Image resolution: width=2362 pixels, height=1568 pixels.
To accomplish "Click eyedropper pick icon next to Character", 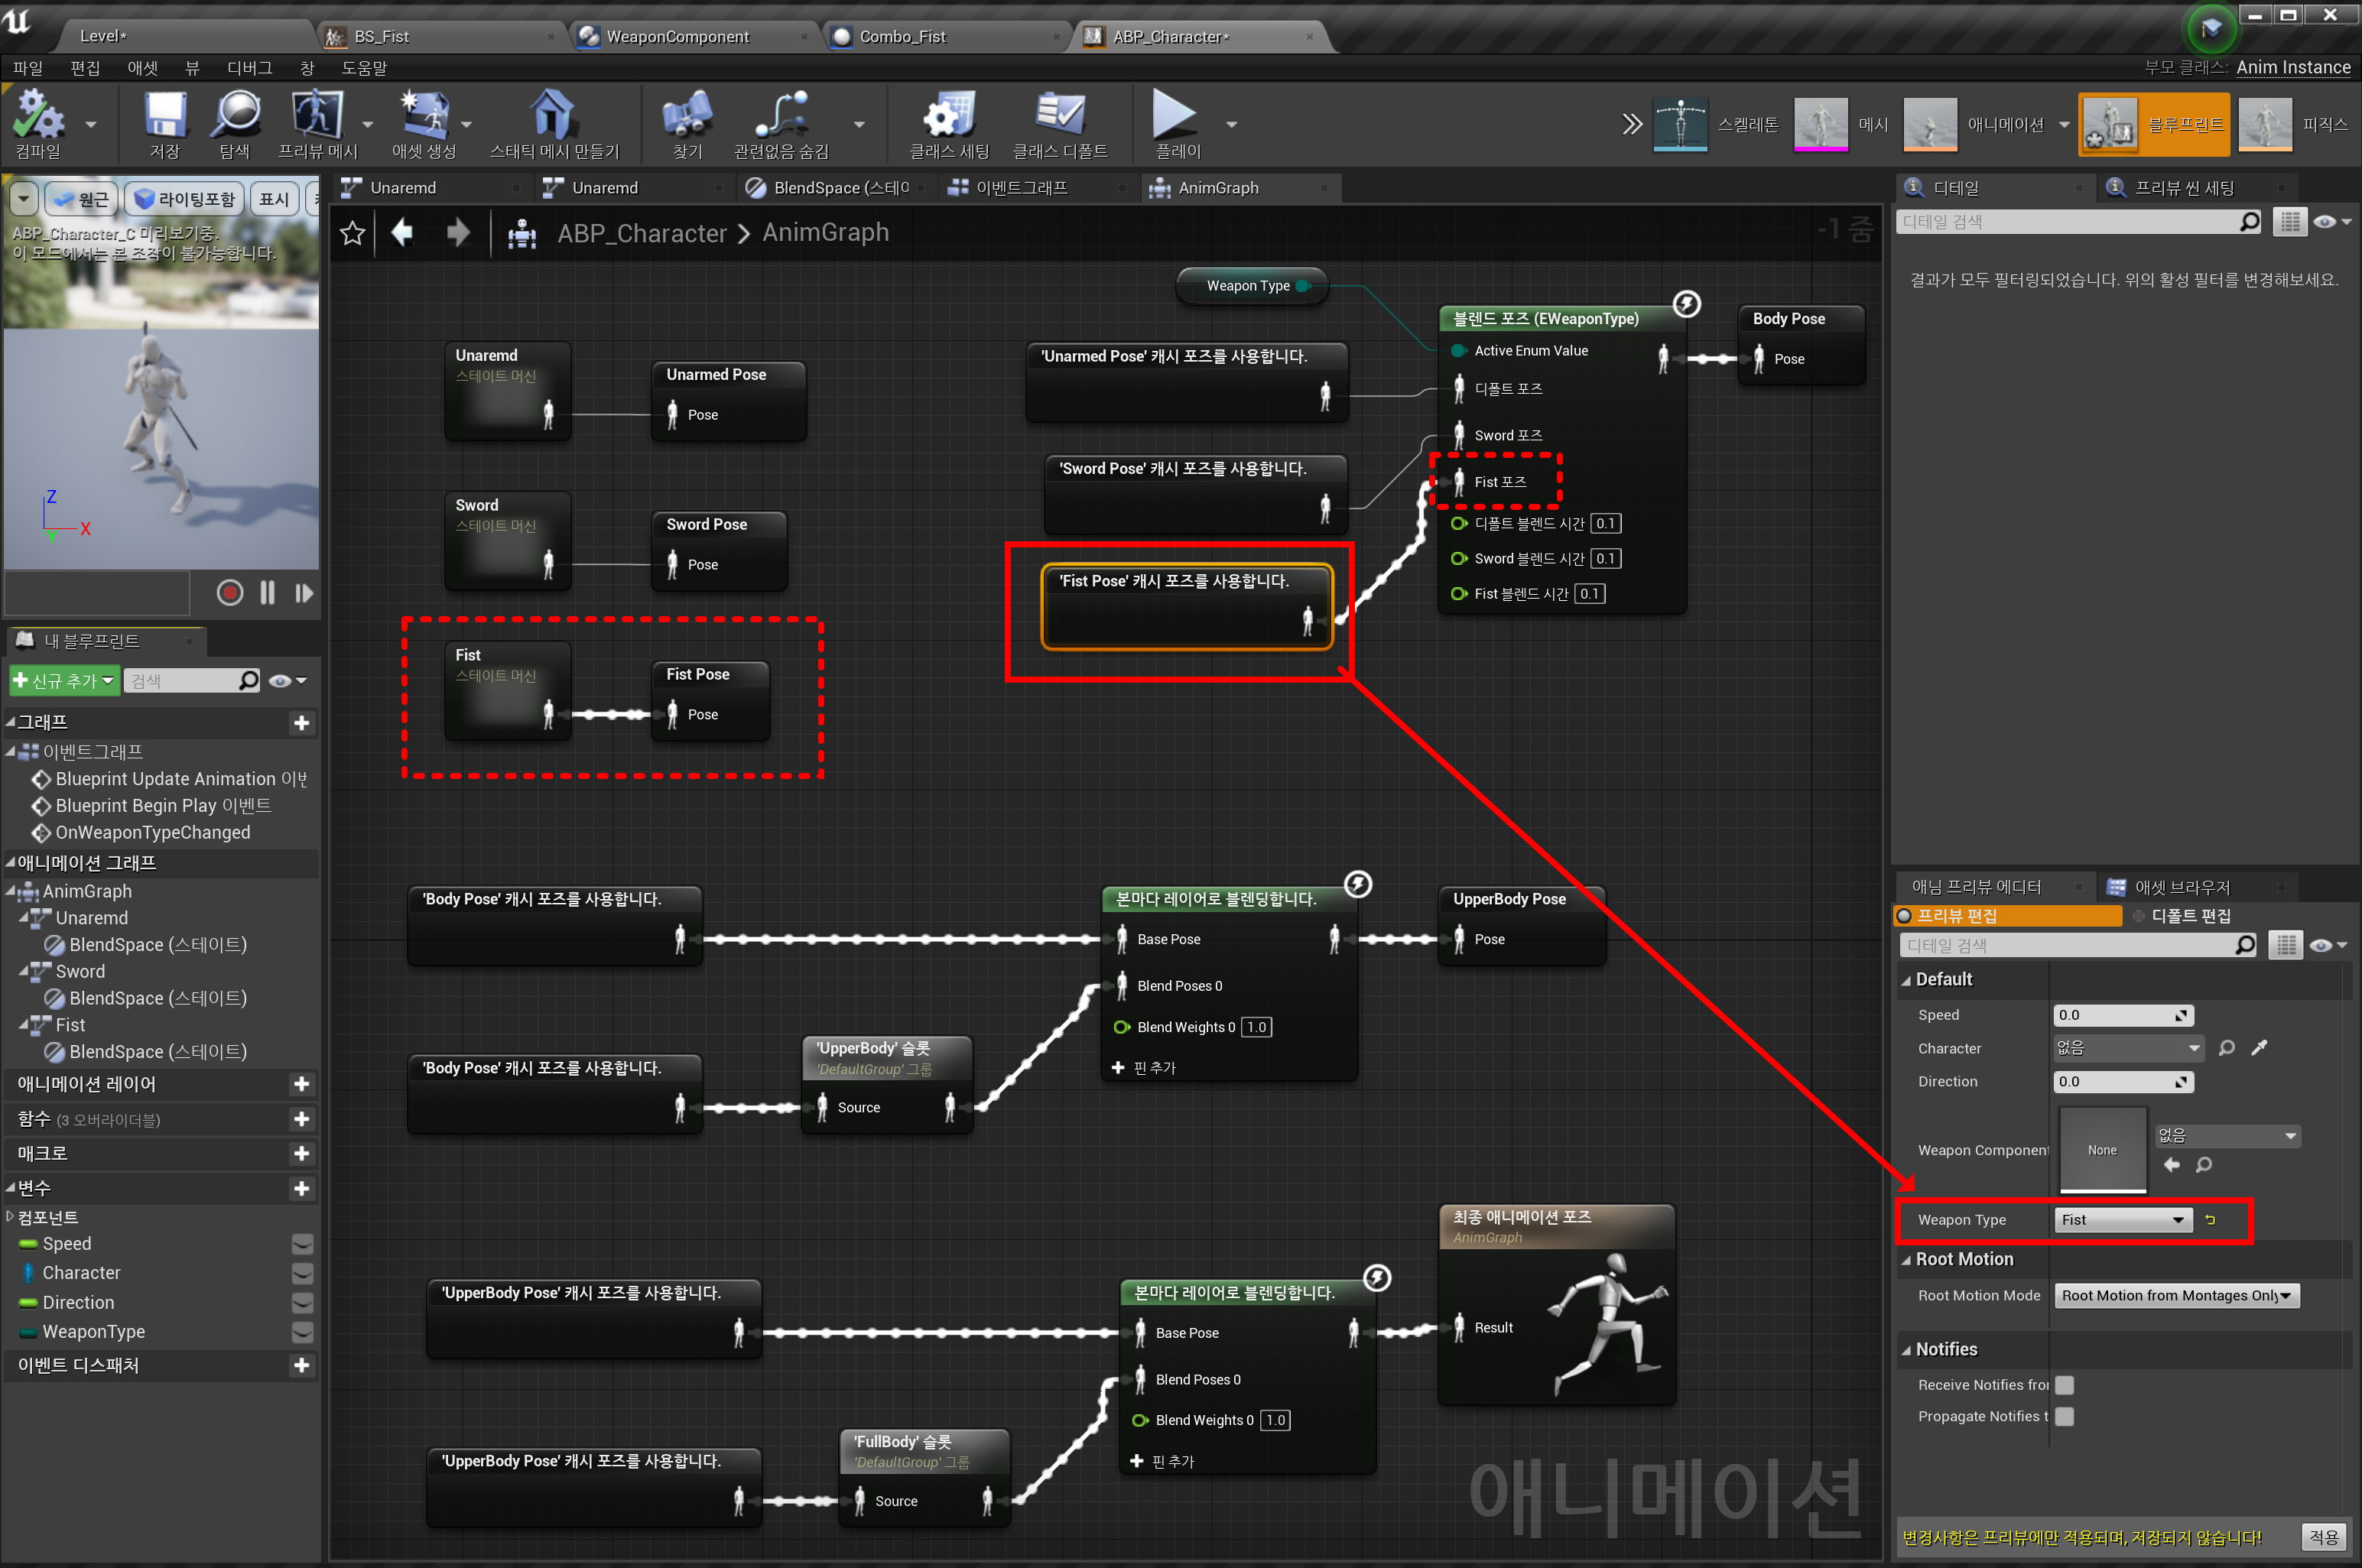I will click(x=2259, y=1048).
